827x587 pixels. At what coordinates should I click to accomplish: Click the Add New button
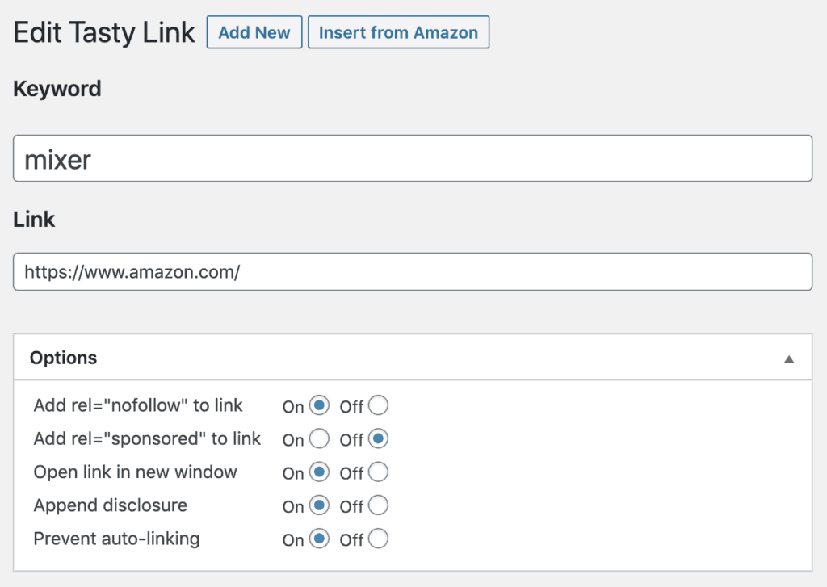point(254,32)
